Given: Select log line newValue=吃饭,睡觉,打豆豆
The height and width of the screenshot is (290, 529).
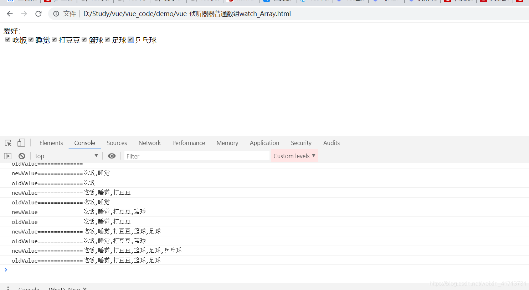Looking at the screenshot, I should point(264,193).
